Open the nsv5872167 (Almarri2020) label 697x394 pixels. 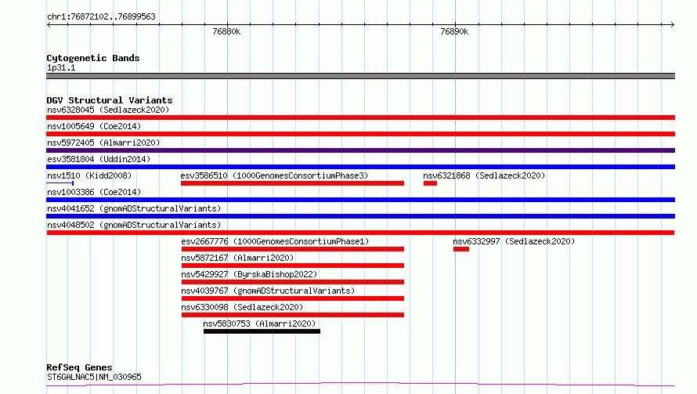pos(237,258)
